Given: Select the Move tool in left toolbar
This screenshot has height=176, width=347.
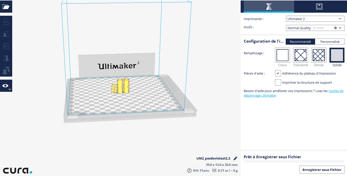Looking at the screenshot, I should click(6, 22).
